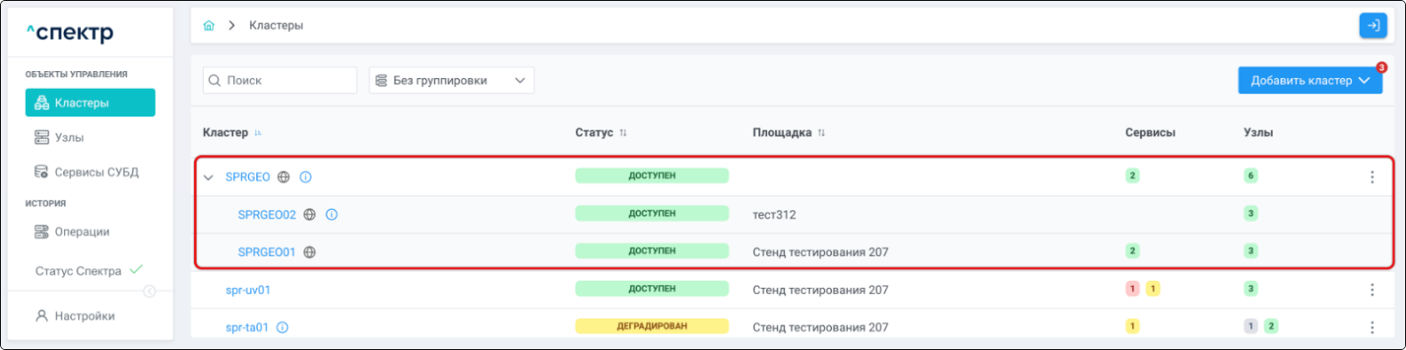
Task: Click the Сервисы column header
Action: click(1150, 133)
